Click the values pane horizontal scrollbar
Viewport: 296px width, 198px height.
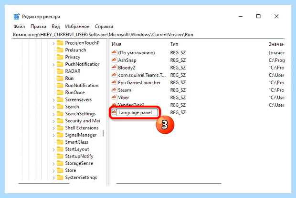[x=169, y=183]
